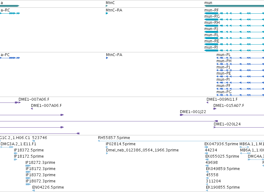Screen dimensions: 264x192
Task: Select protein mun-PJ
Action: click(240, 70)
